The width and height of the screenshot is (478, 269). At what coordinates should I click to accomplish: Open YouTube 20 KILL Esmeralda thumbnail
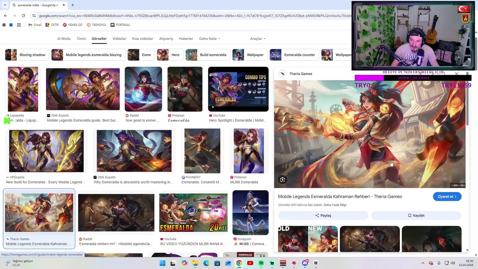click(193, 213)
